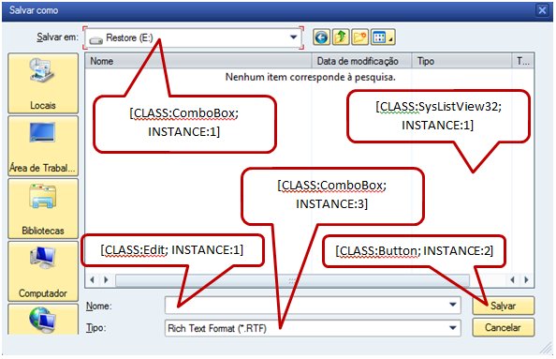Close the Salvar como dialog
556x359 pixels.
(542, 10)
